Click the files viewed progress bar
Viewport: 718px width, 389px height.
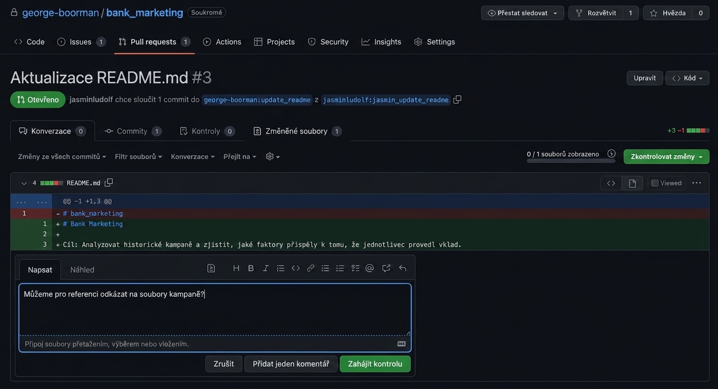click(x=571, y=161)
